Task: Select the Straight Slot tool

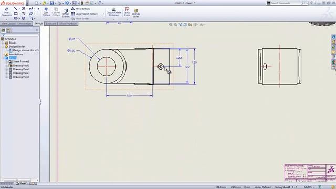Action: pyautogui.click(x=16, y=18)
